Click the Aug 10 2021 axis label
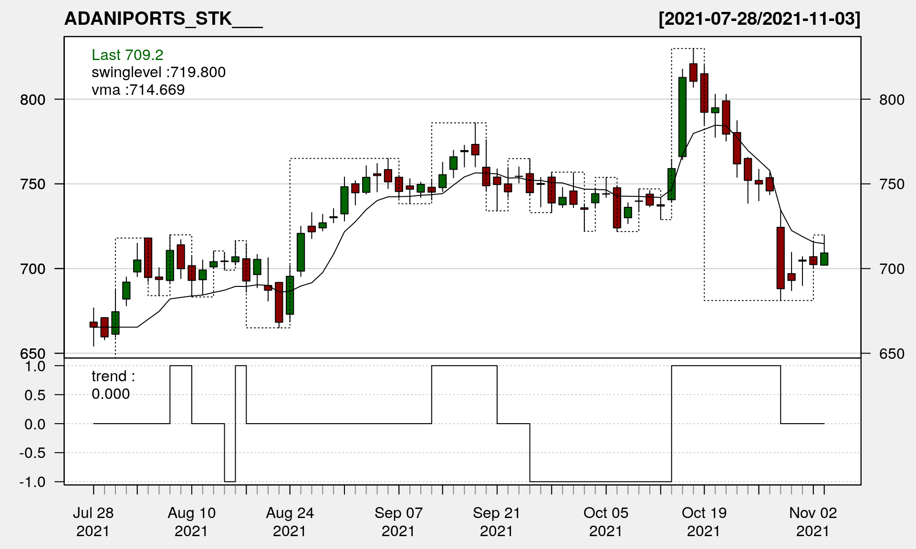The width and height of the screenshot is (916, 549). click(x=191, y=522)
